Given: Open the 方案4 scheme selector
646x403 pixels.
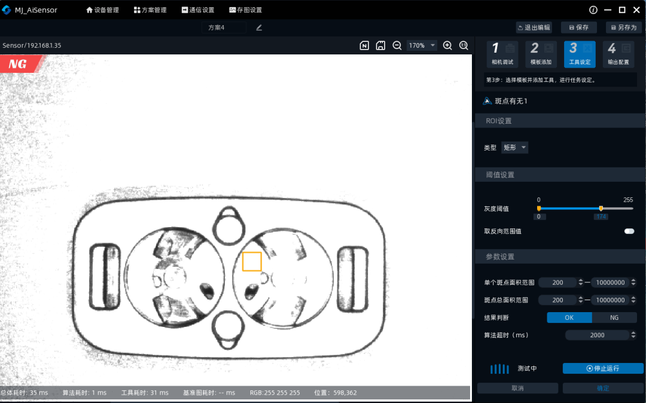Looking at the screenshot, I should click(224, 27).
